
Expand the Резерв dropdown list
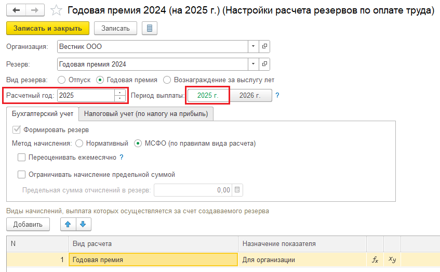pos(253,64)
